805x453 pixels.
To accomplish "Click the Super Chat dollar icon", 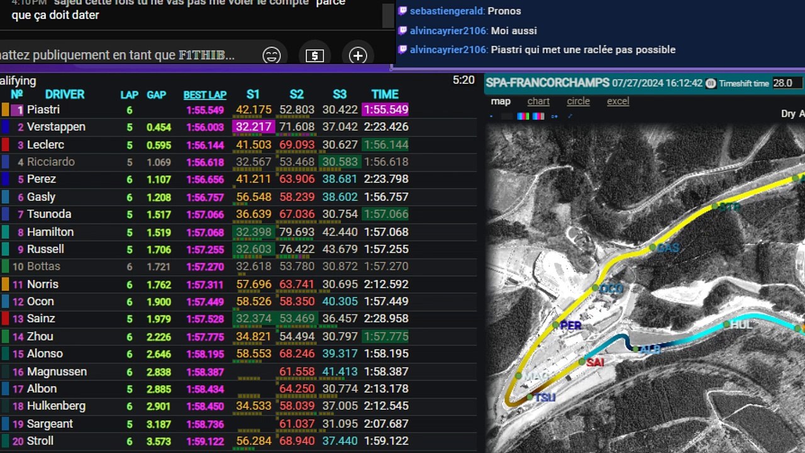I will tap(314, 55).
